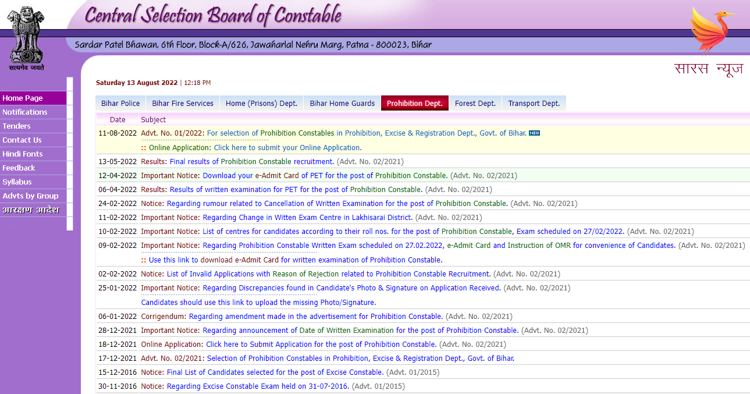Switch to the Forest Dept. tab

click(475, 104)
